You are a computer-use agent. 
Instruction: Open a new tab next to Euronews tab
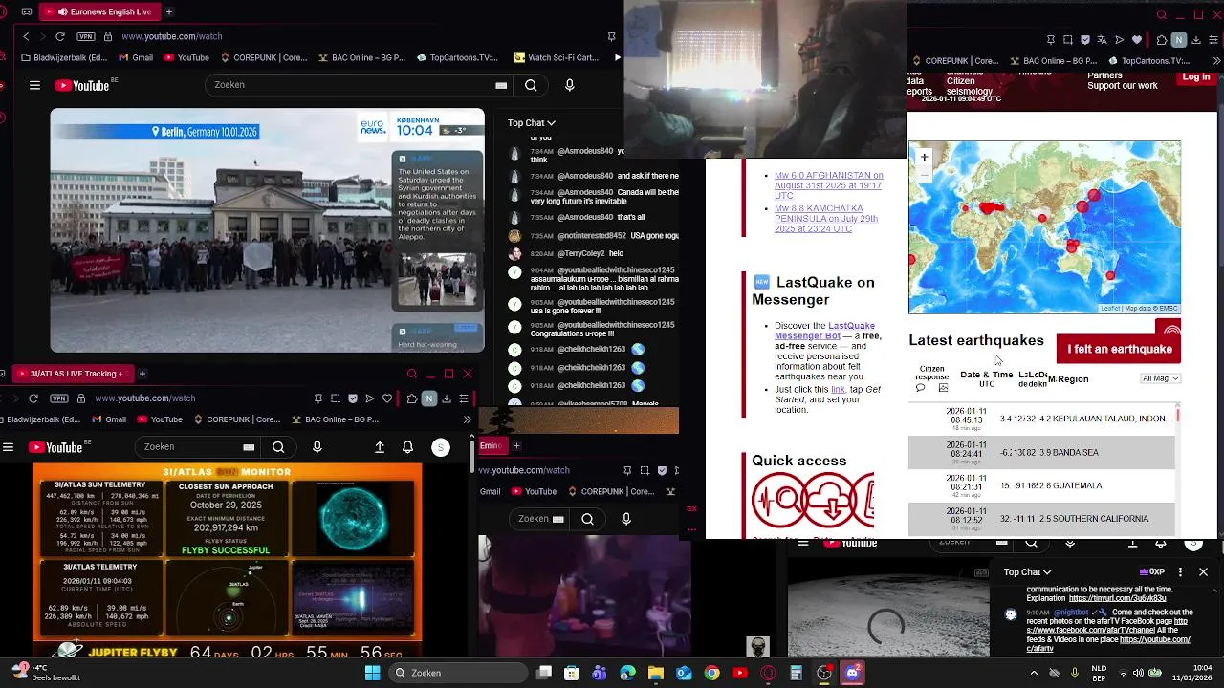[x=169, y=11]
